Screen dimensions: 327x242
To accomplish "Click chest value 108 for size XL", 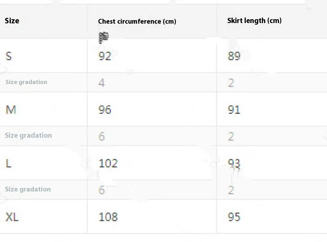I will 108,217.
